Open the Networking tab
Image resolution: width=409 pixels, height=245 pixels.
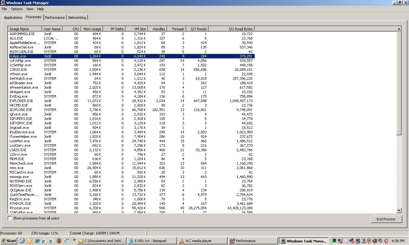click(x=77, y=18)
